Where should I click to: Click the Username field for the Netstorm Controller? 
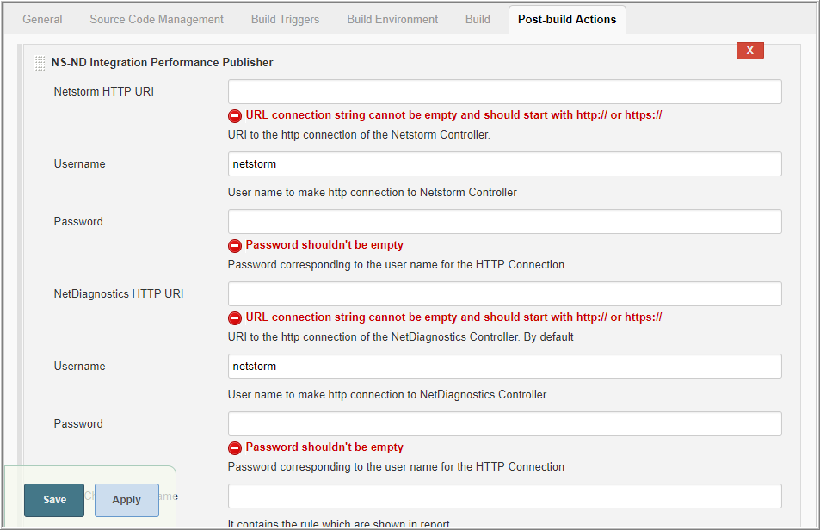pyautogui.click(x=504, y=164)
